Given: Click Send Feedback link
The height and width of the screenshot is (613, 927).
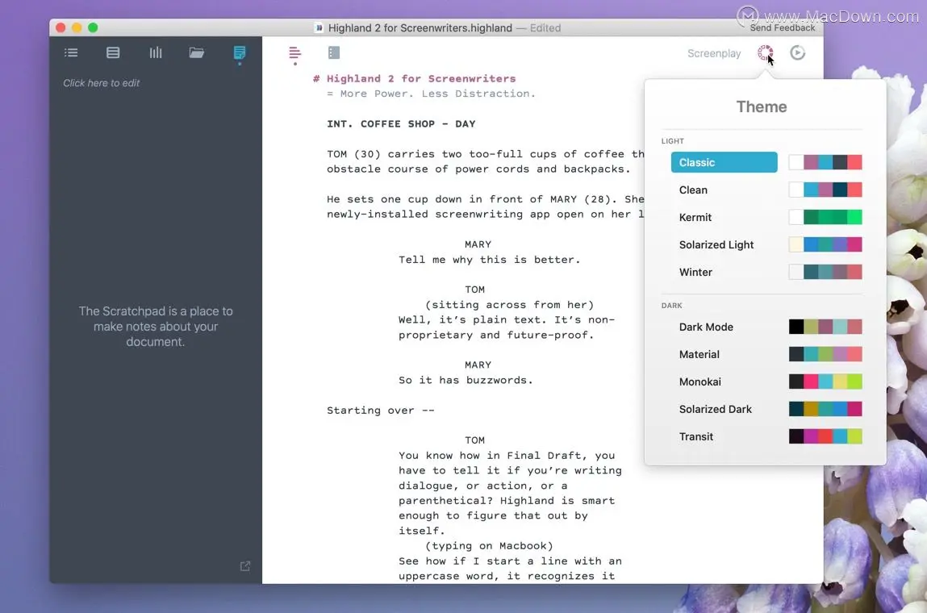Looking at the screenshot, I should (x=782, y=27).
